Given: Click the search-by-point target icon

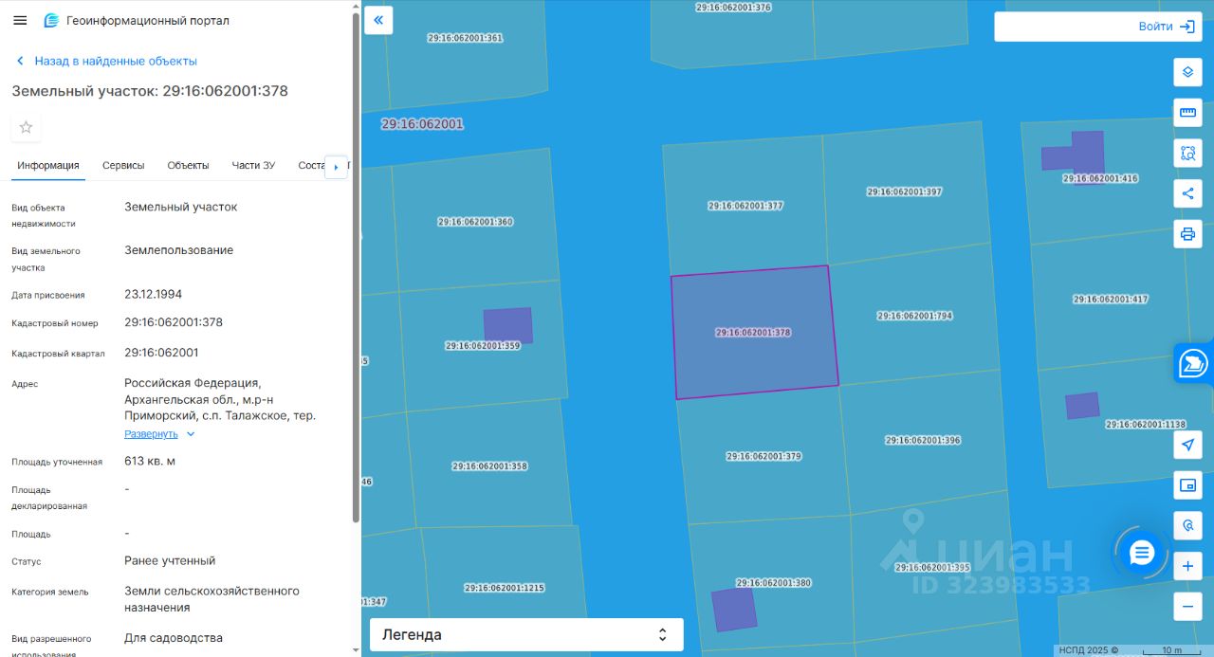Looking at the screenshot, I should pos(1187,525).
